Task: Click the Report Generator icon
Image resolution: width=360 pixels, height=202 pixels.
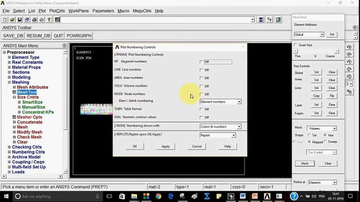Action: (42, 20)
